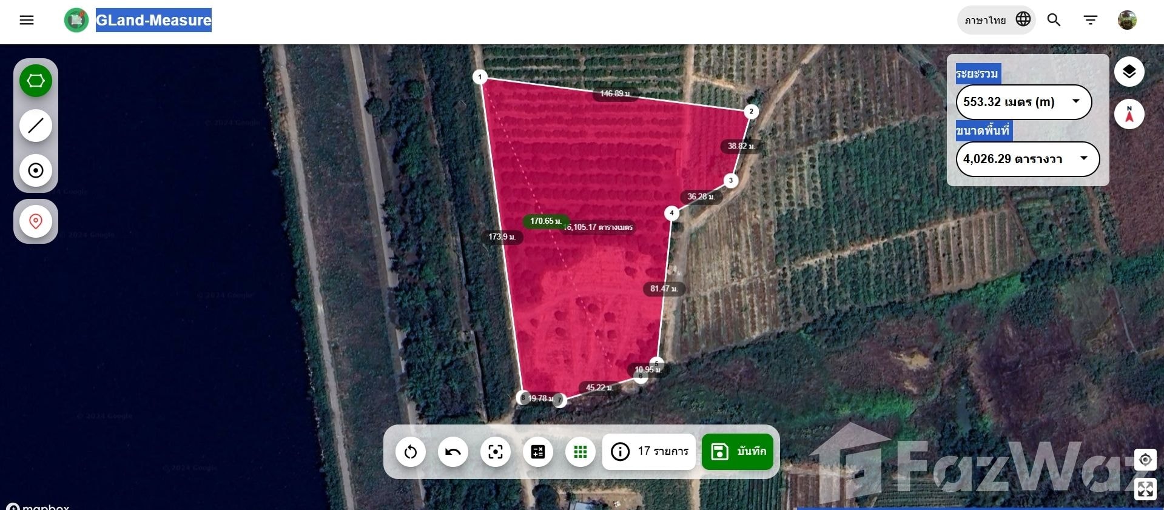Expand area unit dropdown 4,026.29 ตารางวา
This screenshot has height=510, width=1164.
[1028, 159]
